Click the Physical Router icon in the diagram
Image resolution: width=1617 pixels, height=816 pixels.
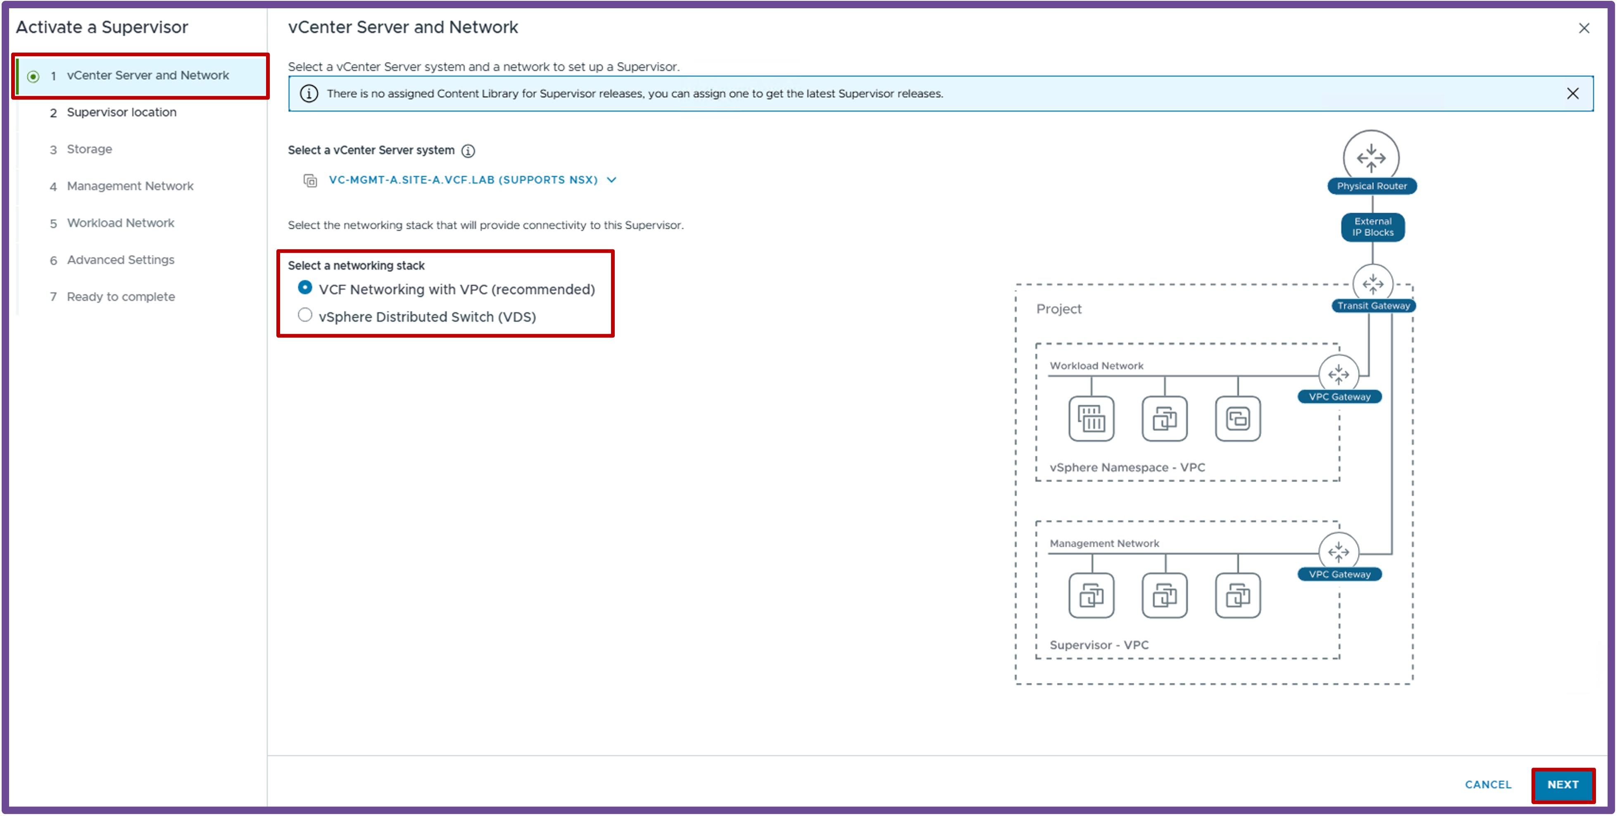click(1371, 157)
